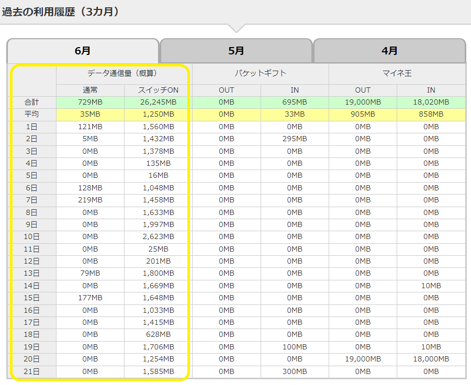
Task: Click the 平均 row label
Action: click(x=31, y=115)
